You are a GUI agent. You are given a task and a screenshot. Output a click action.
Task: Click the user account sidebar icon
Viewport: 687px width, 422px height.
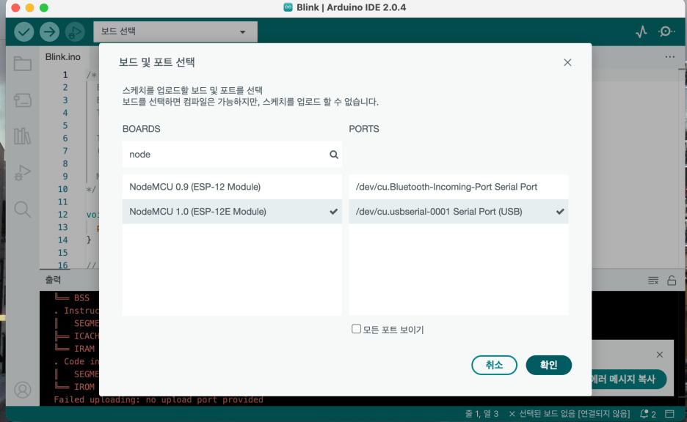coord(22,390)
